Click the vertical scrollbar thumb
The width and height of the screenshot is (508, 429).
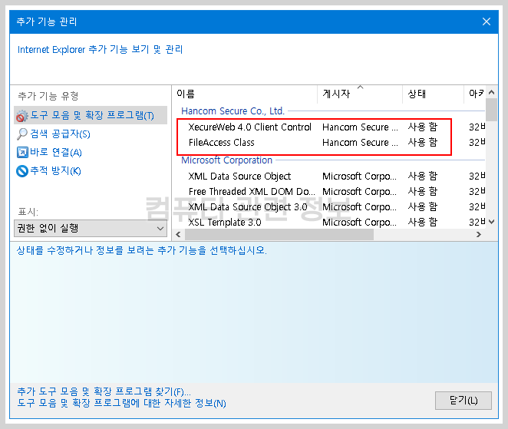click(491, 110)
